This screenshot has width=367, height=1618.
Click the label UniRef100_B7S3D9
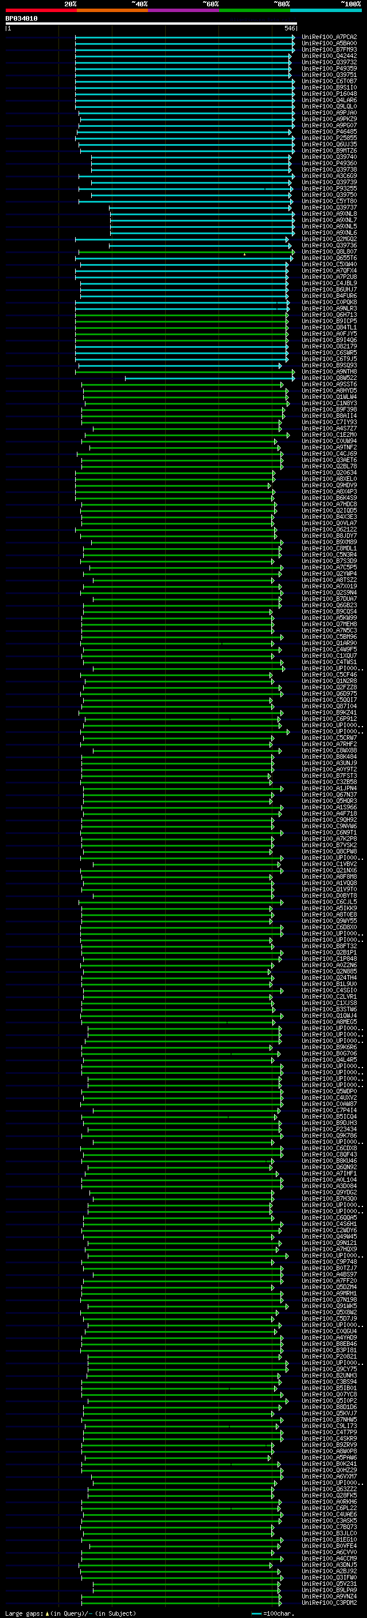tap(329, 561)
